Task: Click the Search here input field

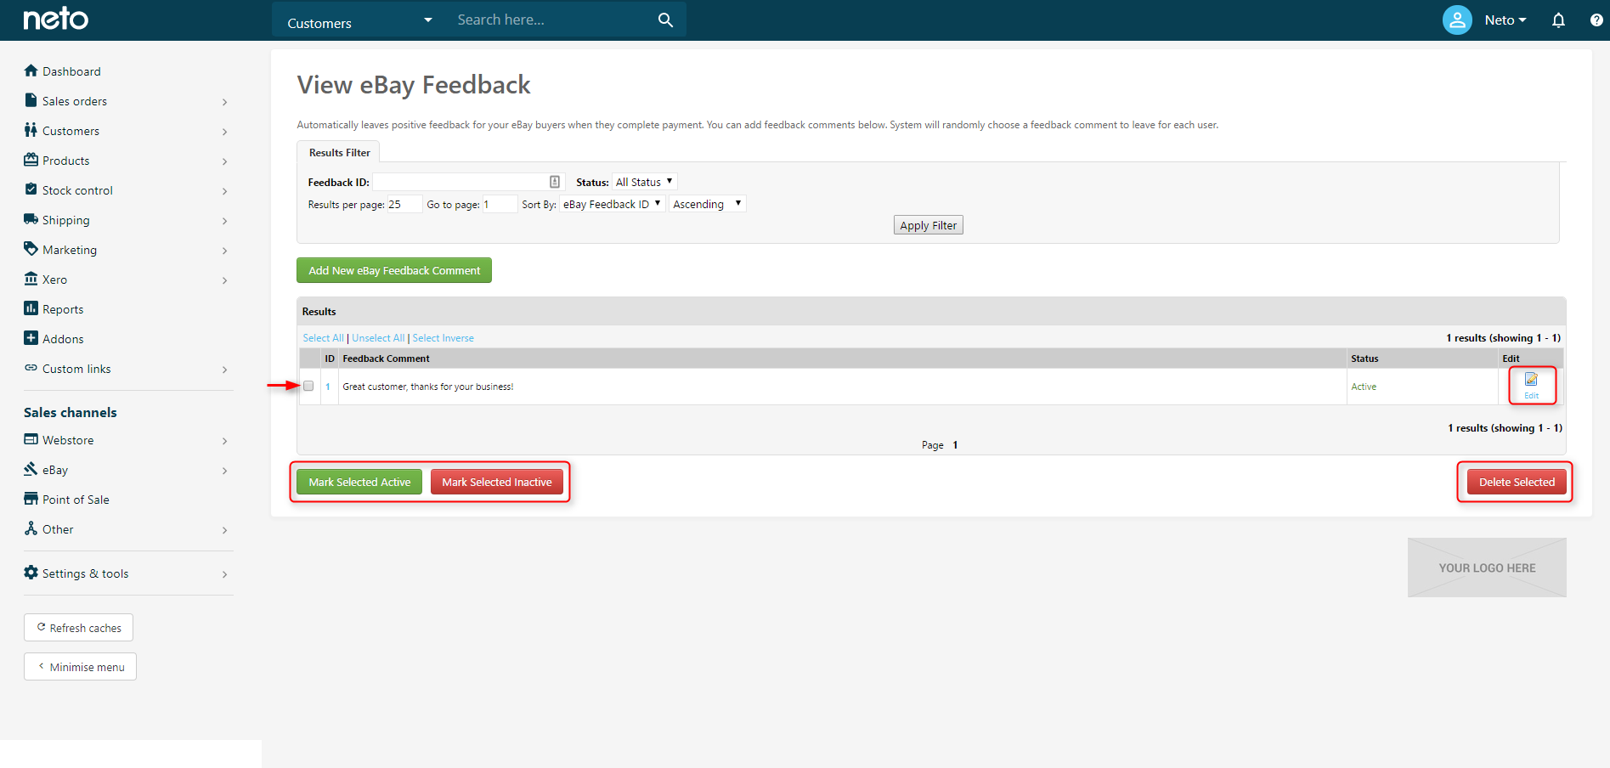Action: pos(552,20)
